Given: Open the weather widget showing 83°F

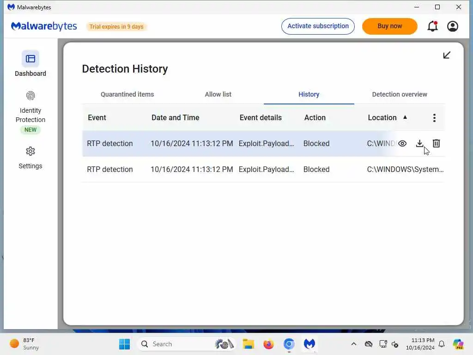Looking at the screenshot, I should pos(24,344).
